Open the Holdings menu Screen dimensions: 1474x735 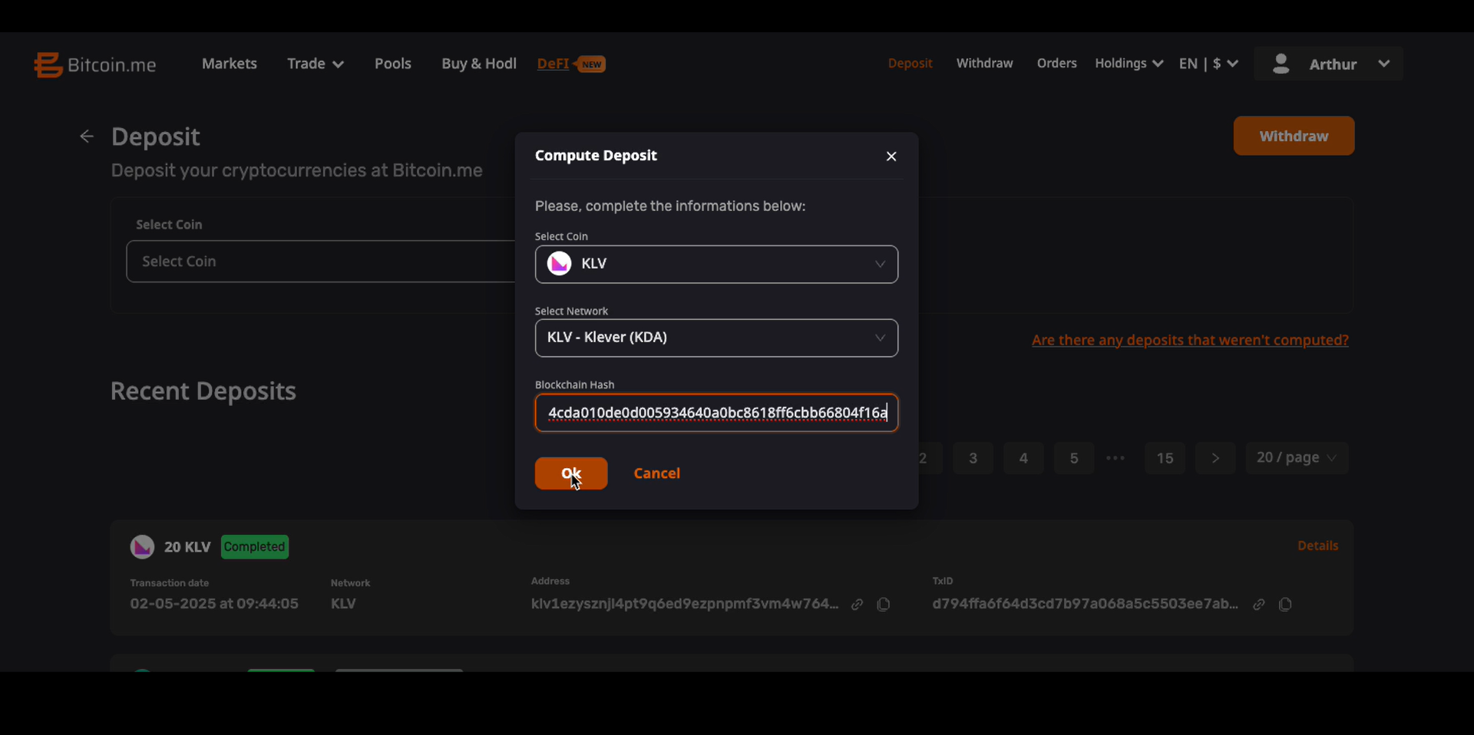click(1129, 64)
